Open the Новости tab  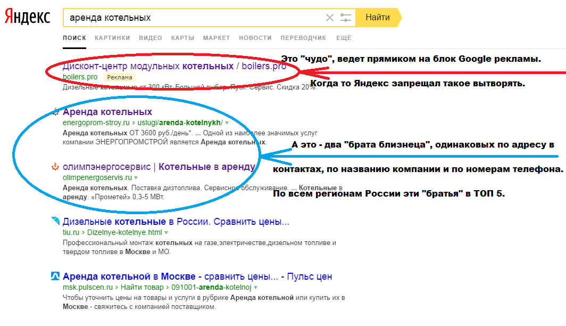pyautogui.click(x=255, y=38)
